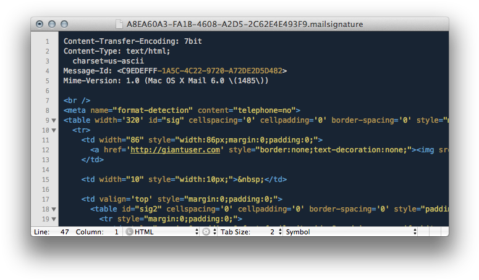Click the red close window button
This screenshot has height=280, width=479.
tap(40, 24)
